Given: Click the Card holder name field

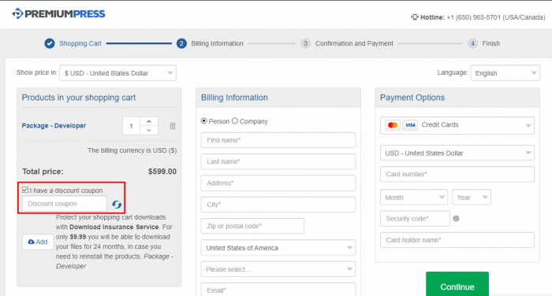Looking at the screenshot, I should (457, 240).
